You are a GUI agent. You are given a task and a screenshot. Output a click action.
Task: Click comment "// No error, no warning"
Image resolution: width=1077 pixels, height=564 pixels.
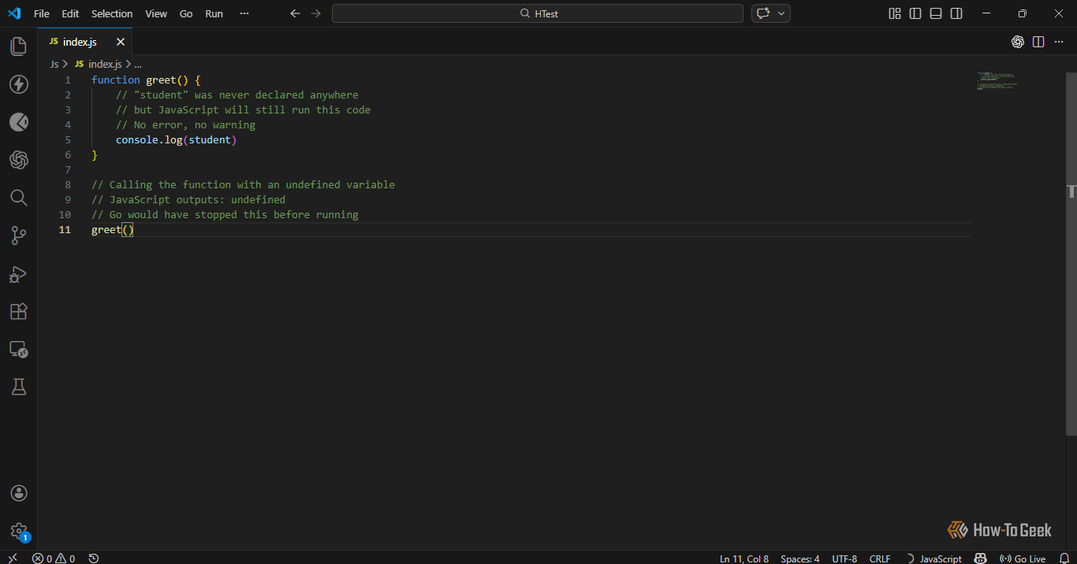(185, 125)
